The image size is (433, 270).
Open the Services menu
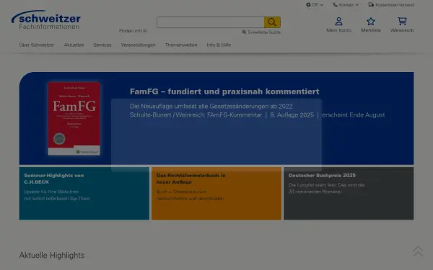coord(102,45)
